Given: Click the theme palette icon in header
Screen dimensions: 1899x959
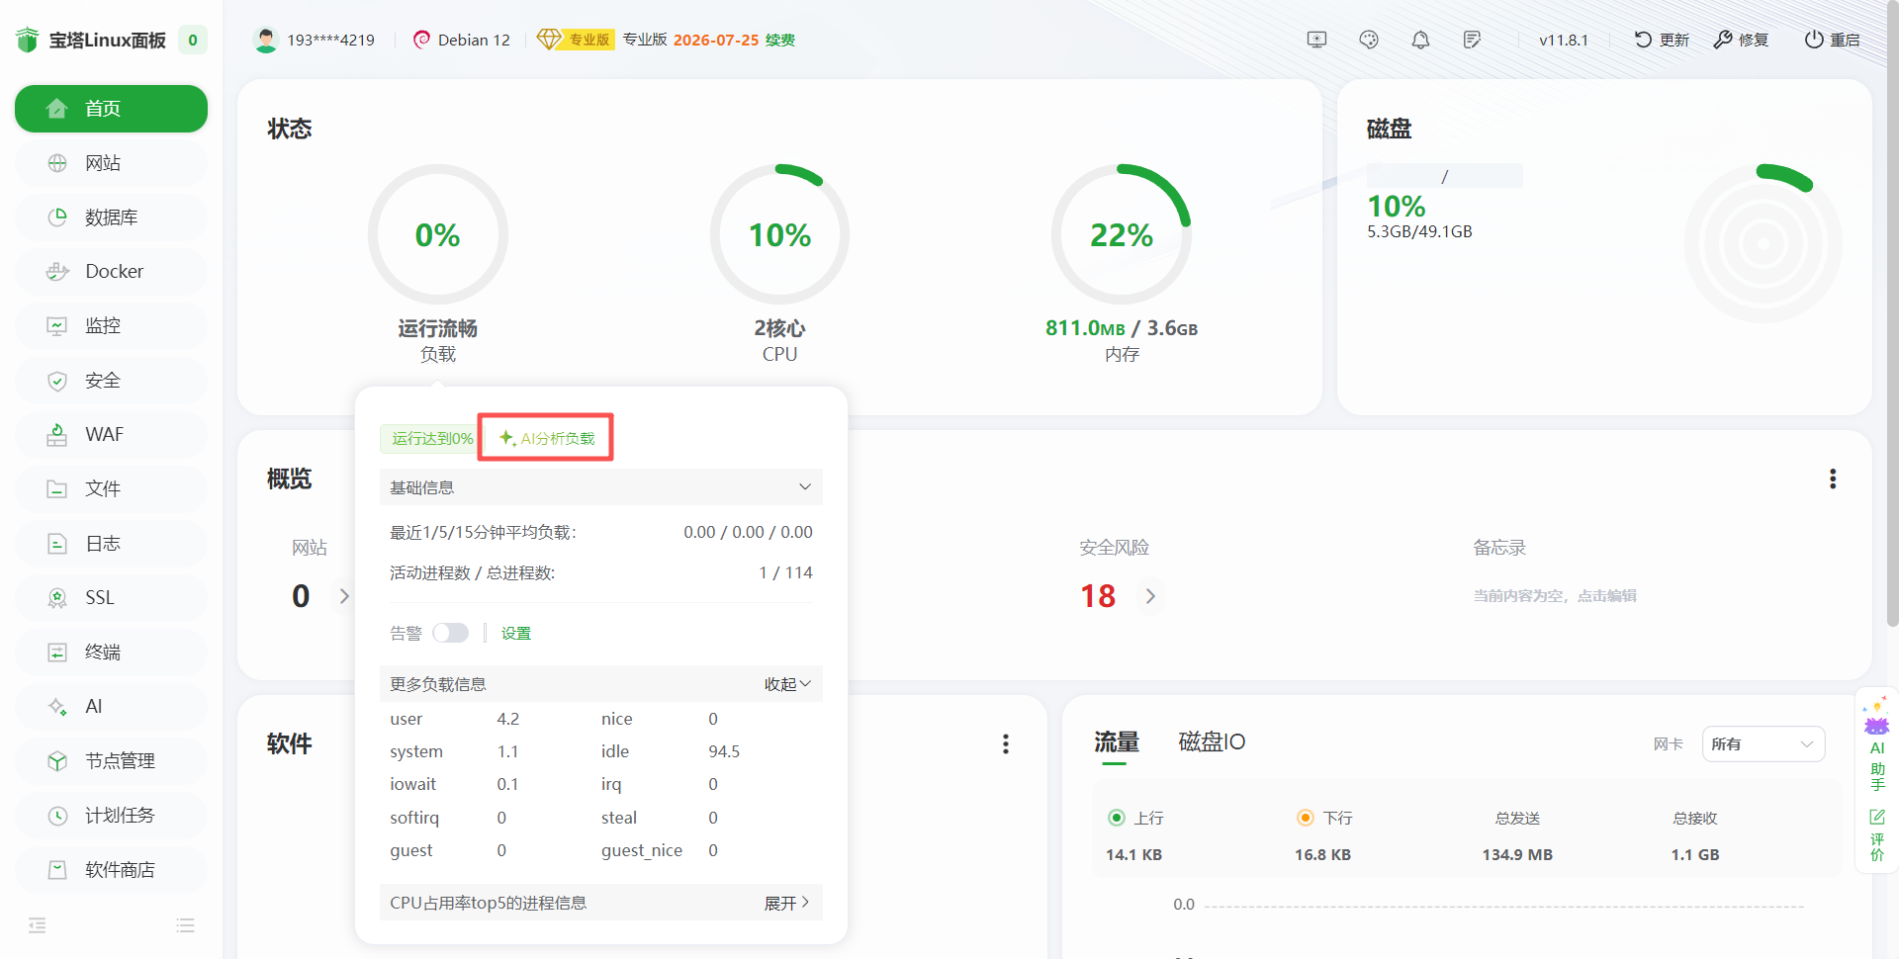Looking at the screenshot, I should (x=1369, y=40).
